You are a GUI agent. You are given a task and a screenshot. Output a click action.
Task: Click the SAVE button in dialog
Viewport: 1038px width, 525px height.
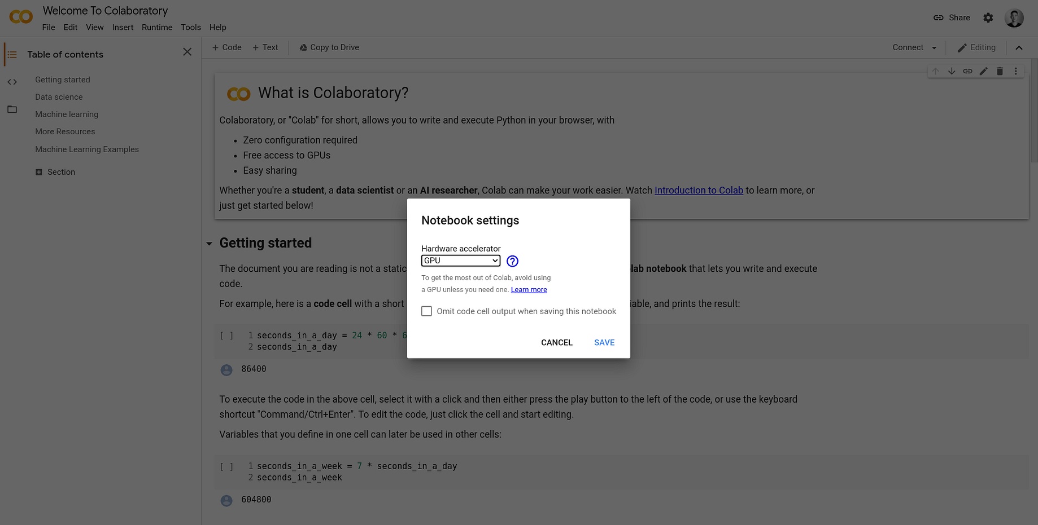click(604, 343)
